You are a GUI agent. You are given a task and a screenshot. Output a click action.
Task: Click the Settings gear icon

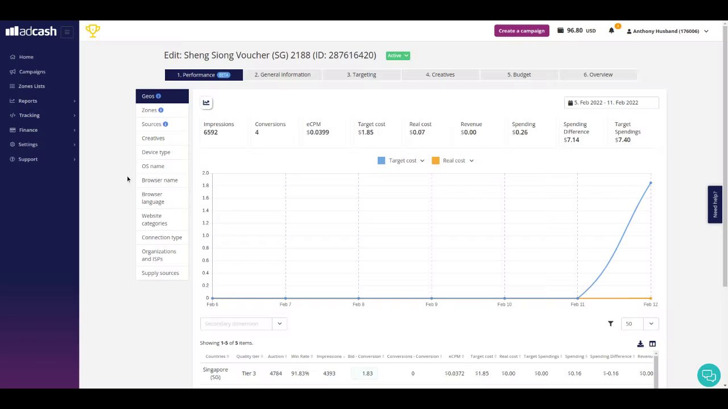[x=13, y=144]
